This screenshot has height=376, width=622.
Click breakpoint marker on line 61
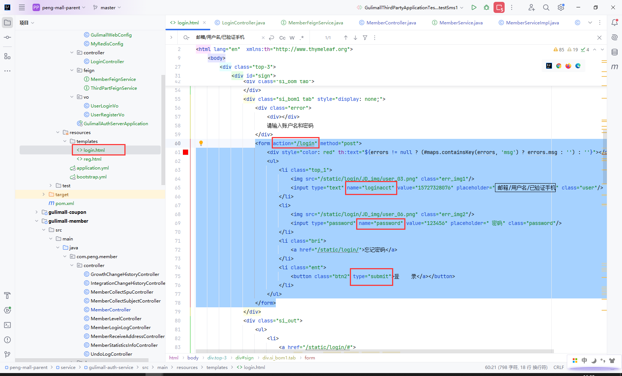coord(185,152)
